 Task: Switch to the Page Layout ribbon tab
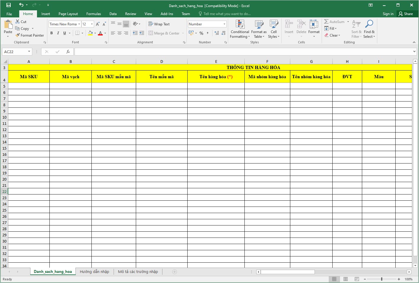pyautogui.click(x=68, y=14)
